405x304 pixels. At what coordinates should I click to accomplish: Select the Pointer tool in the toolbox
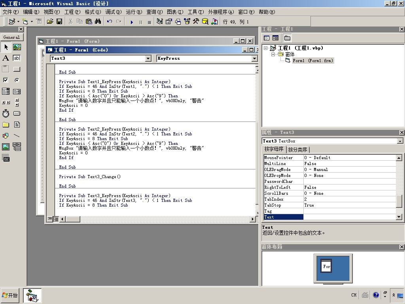click(6, 47)
